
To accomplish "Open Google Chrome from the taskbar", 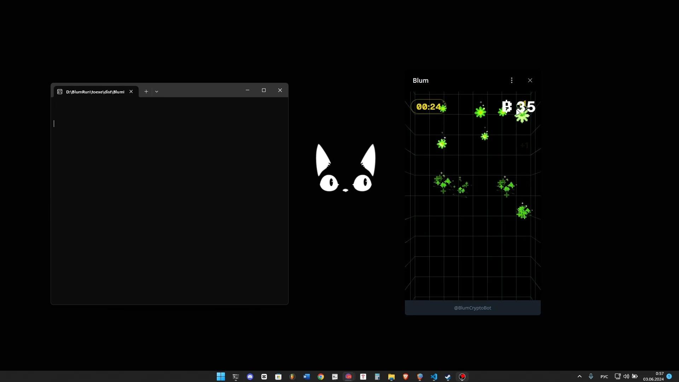I will [321, 377].
